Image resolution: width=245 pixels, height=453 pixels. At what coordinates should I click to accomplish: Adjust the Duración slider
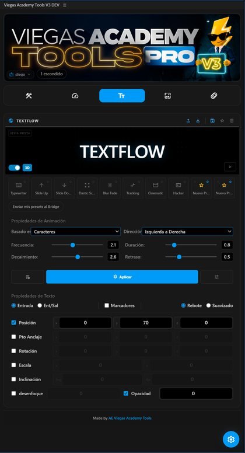pyautogui.click(x=191, y=245)
